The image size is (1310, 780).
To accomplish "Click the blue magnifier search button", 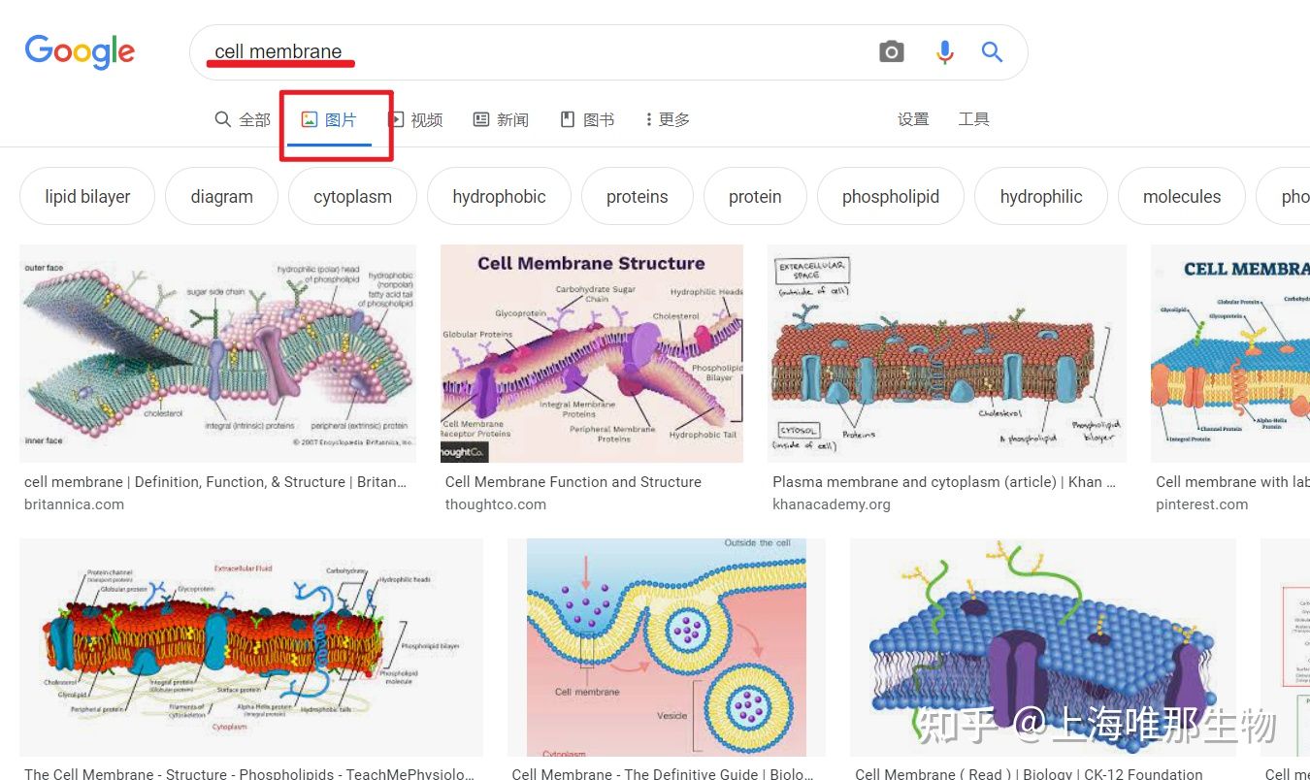I will click(x=992, y=52).
